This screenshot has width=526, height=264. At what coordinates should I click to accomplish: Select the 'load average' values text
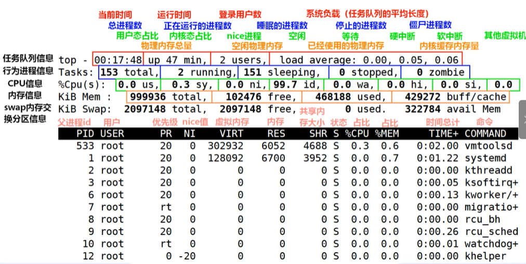(x=369, y=60)
